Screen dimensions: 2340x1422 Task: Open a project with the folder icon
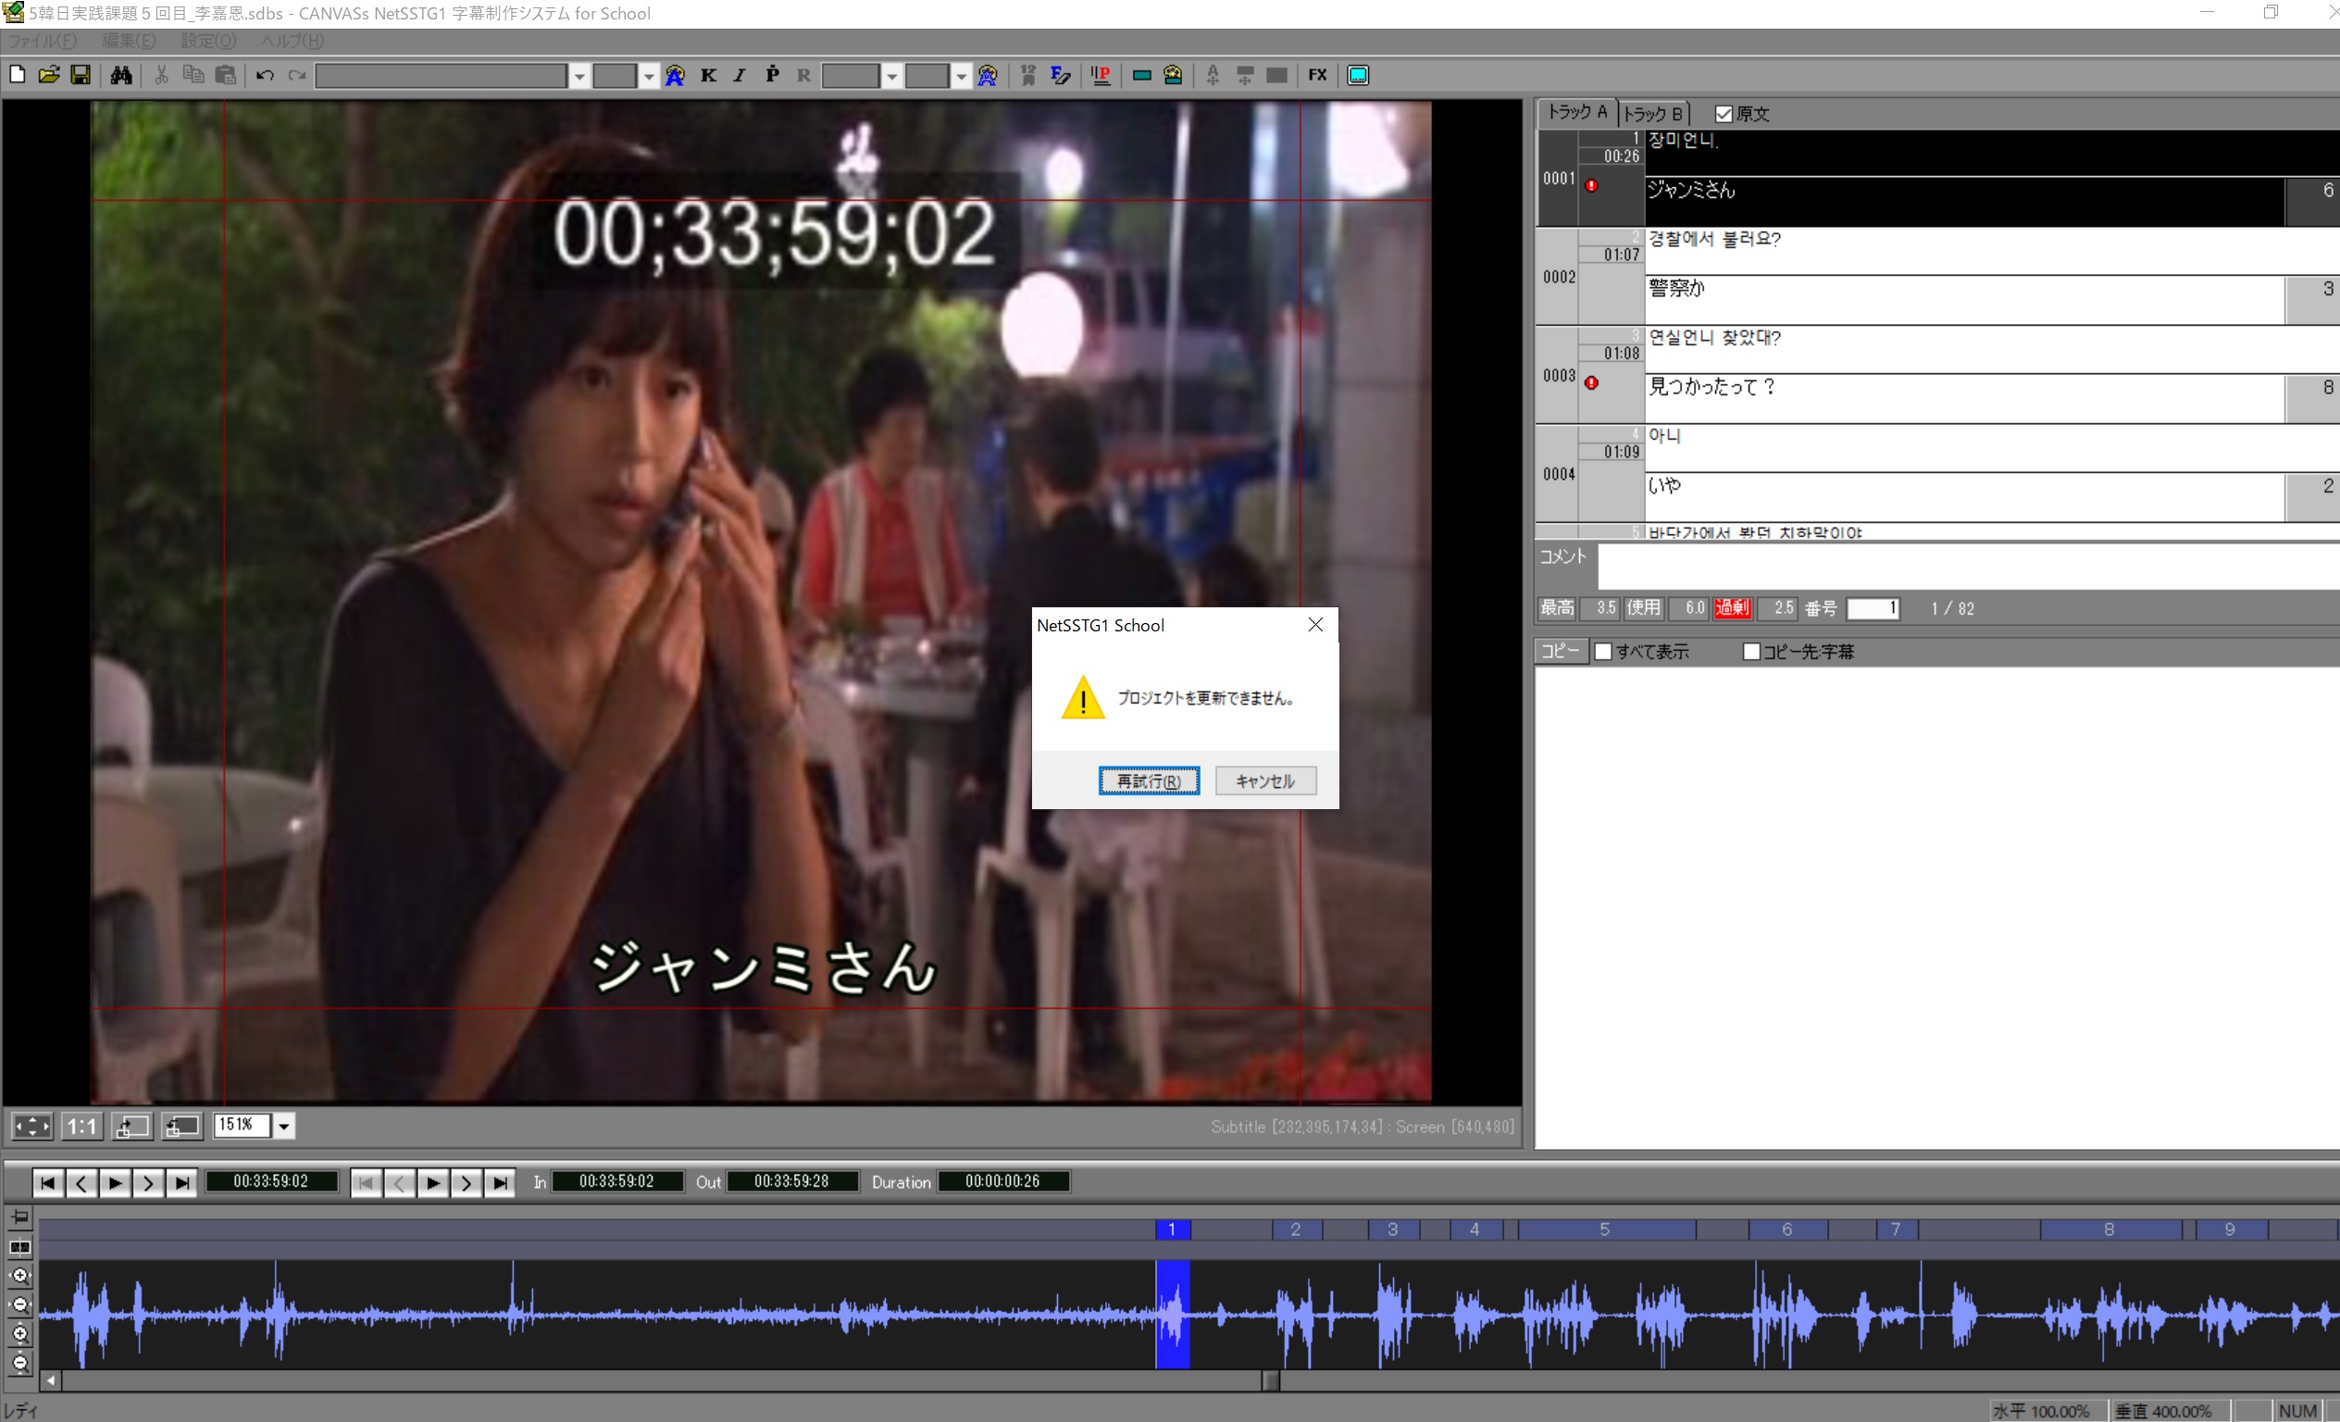tap(48, 75)
